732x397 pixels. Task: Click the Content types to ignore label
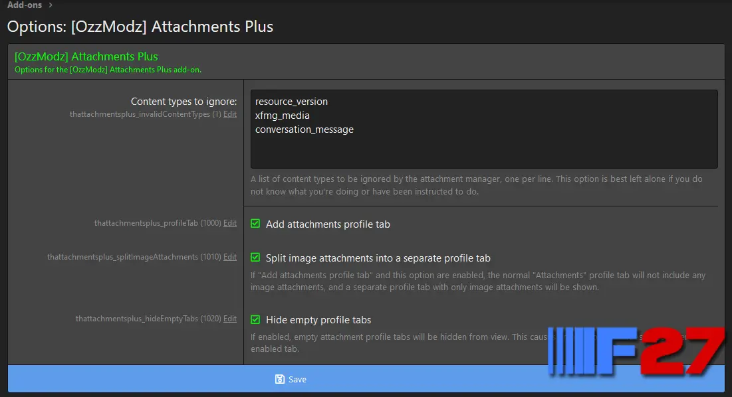(184, 102)
